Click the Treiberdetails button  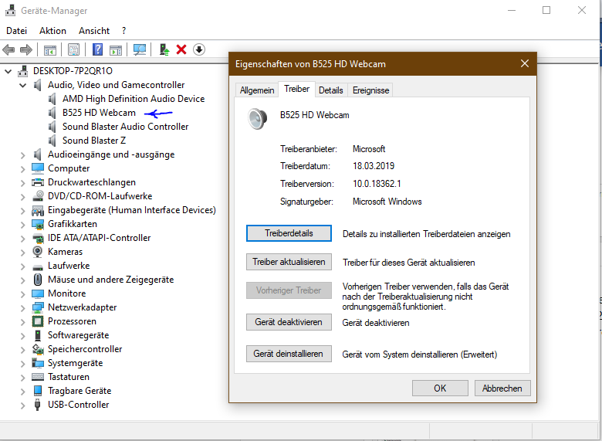pos(289,233)
